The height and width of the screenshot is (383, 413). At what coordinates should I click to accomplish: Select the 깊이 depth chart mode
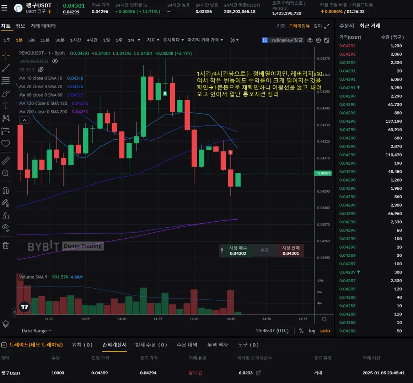click(318, 26)
